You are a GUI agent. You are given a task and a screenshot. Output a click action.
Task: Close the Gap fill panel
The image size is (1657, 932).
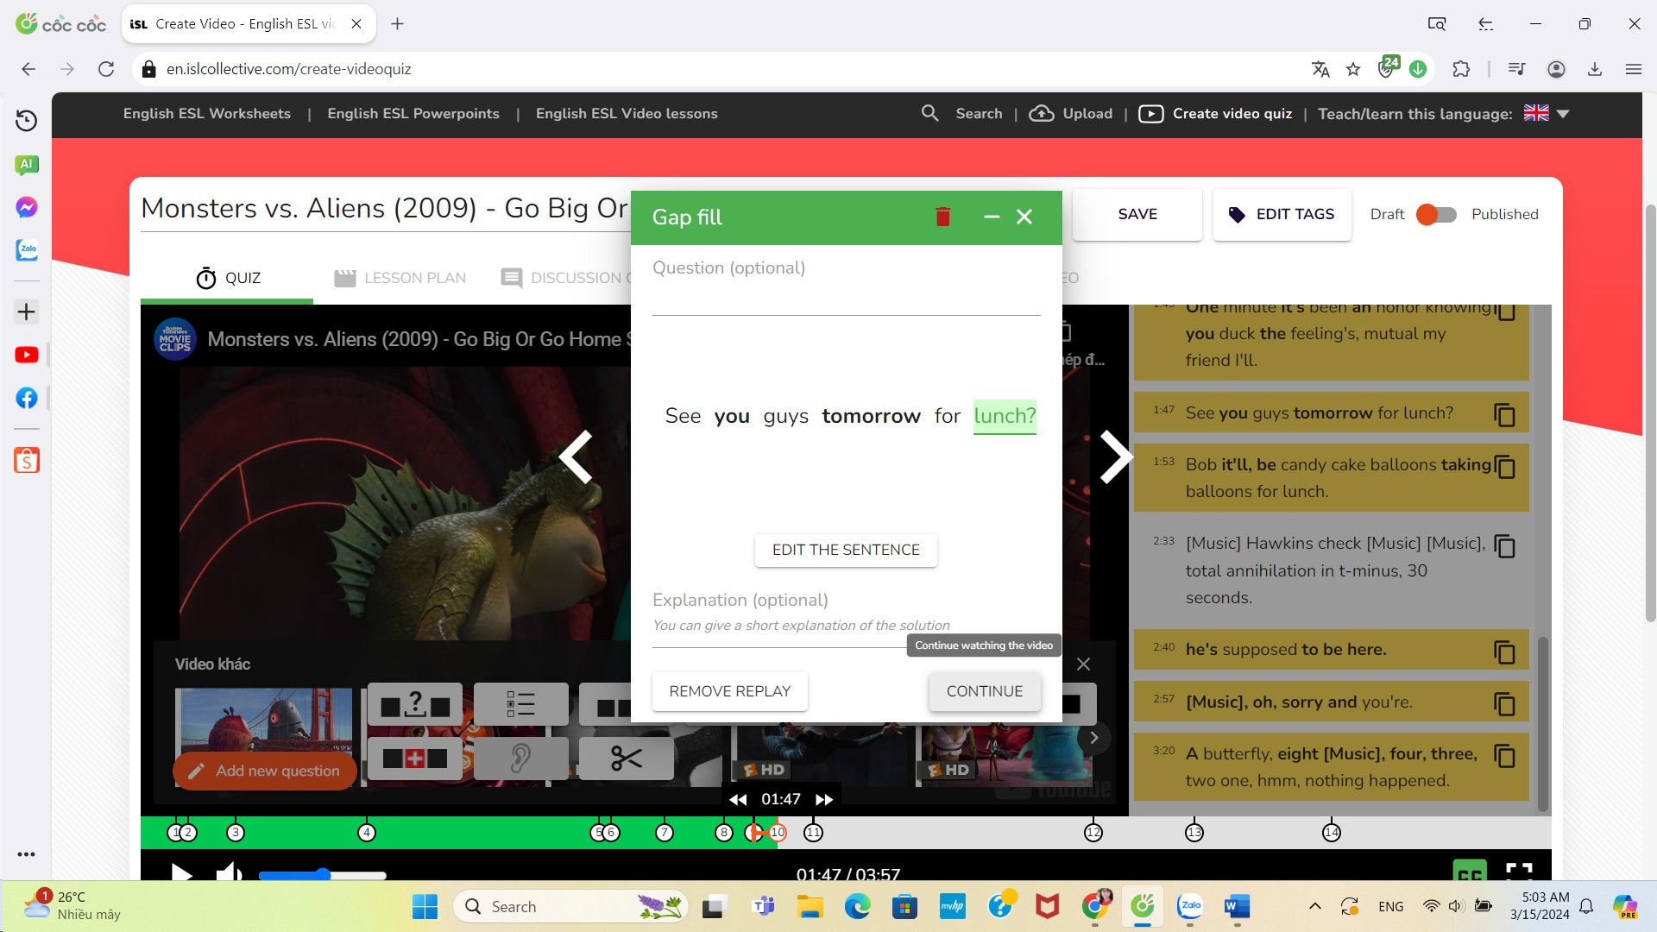[1024, 217]
